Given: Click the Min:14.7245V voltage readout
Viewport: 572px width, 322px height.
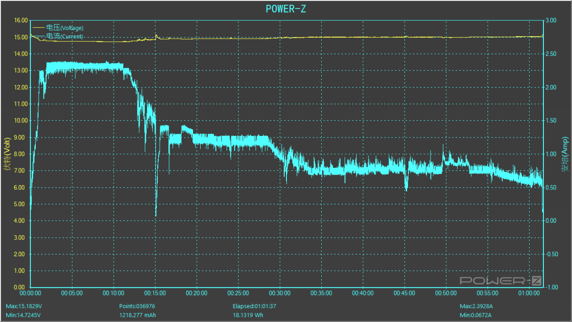Looking at the screenshot, I should 22,315.
